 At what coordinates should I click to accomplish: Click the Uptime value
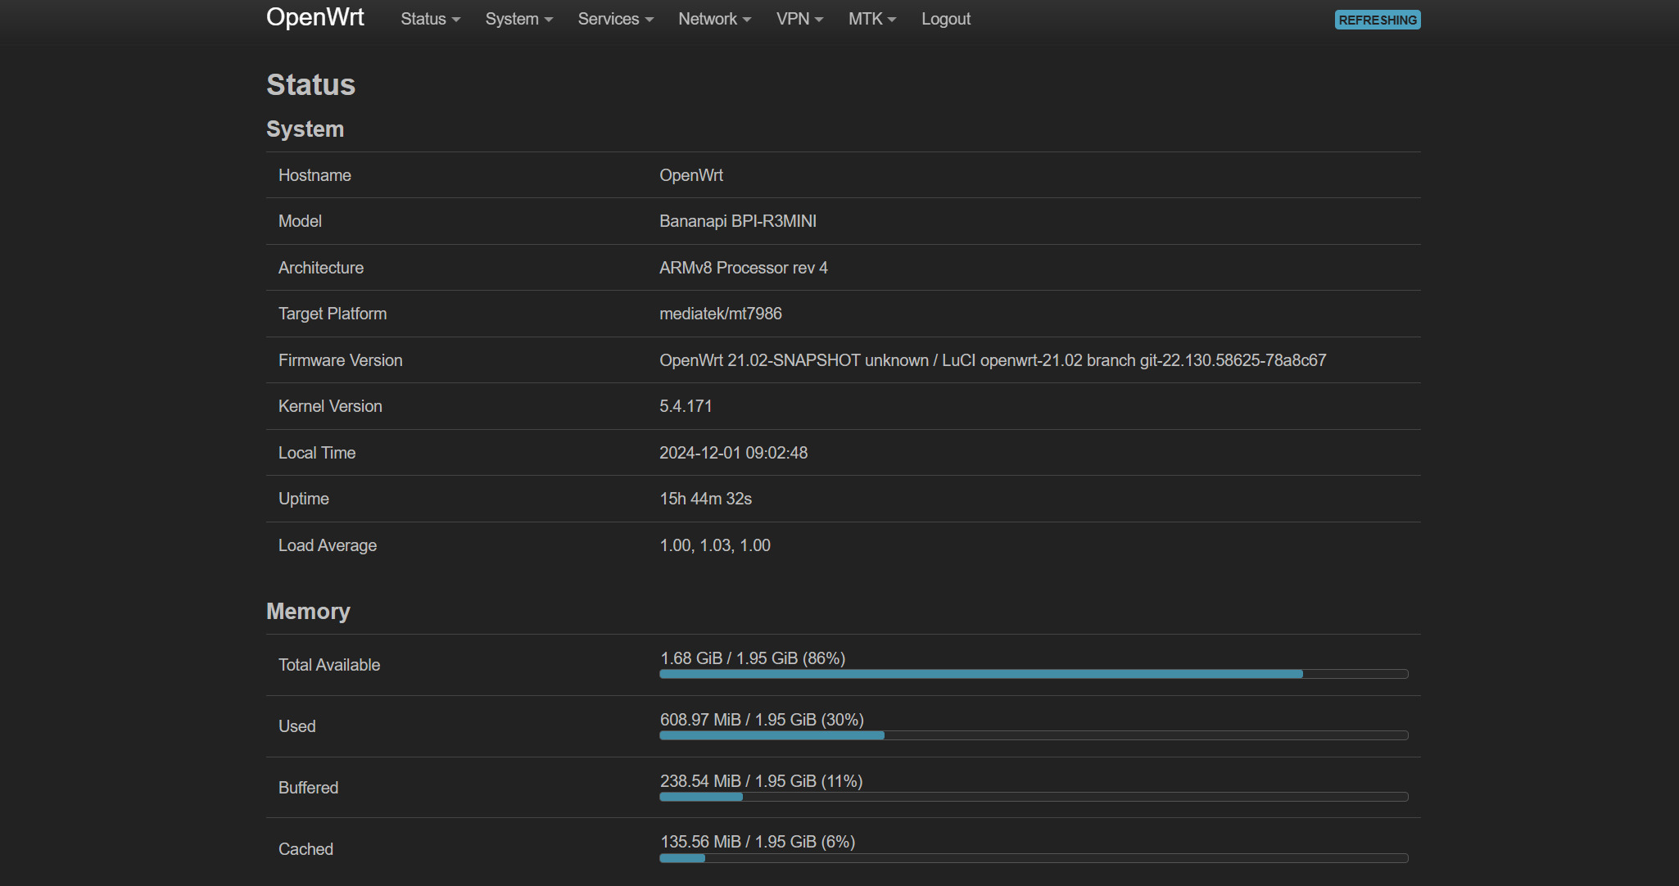[x=705, y=499]
